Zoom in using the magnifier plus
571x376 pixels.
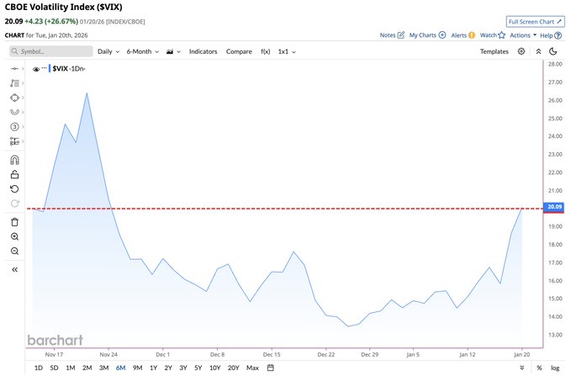coord(14,236)
